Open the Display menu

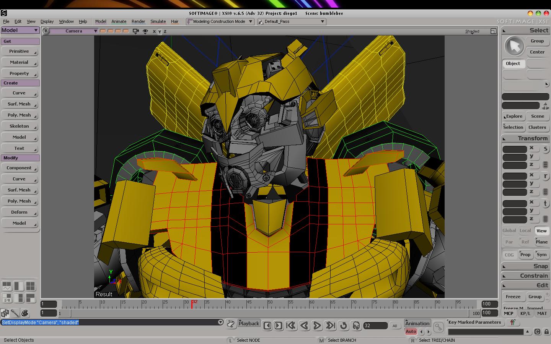click(x=47, y=21)
